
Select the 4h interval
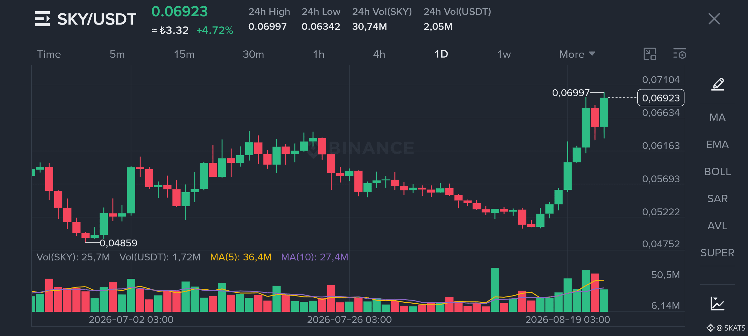(379, 54)
